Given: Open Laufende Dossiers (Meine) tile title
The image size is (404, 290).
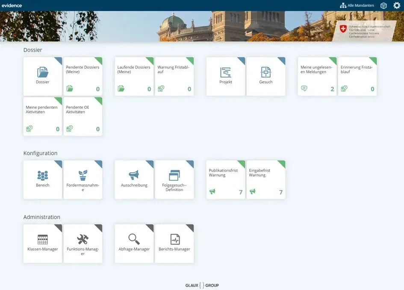Looking at the screenshot, I should pos(134,70).
